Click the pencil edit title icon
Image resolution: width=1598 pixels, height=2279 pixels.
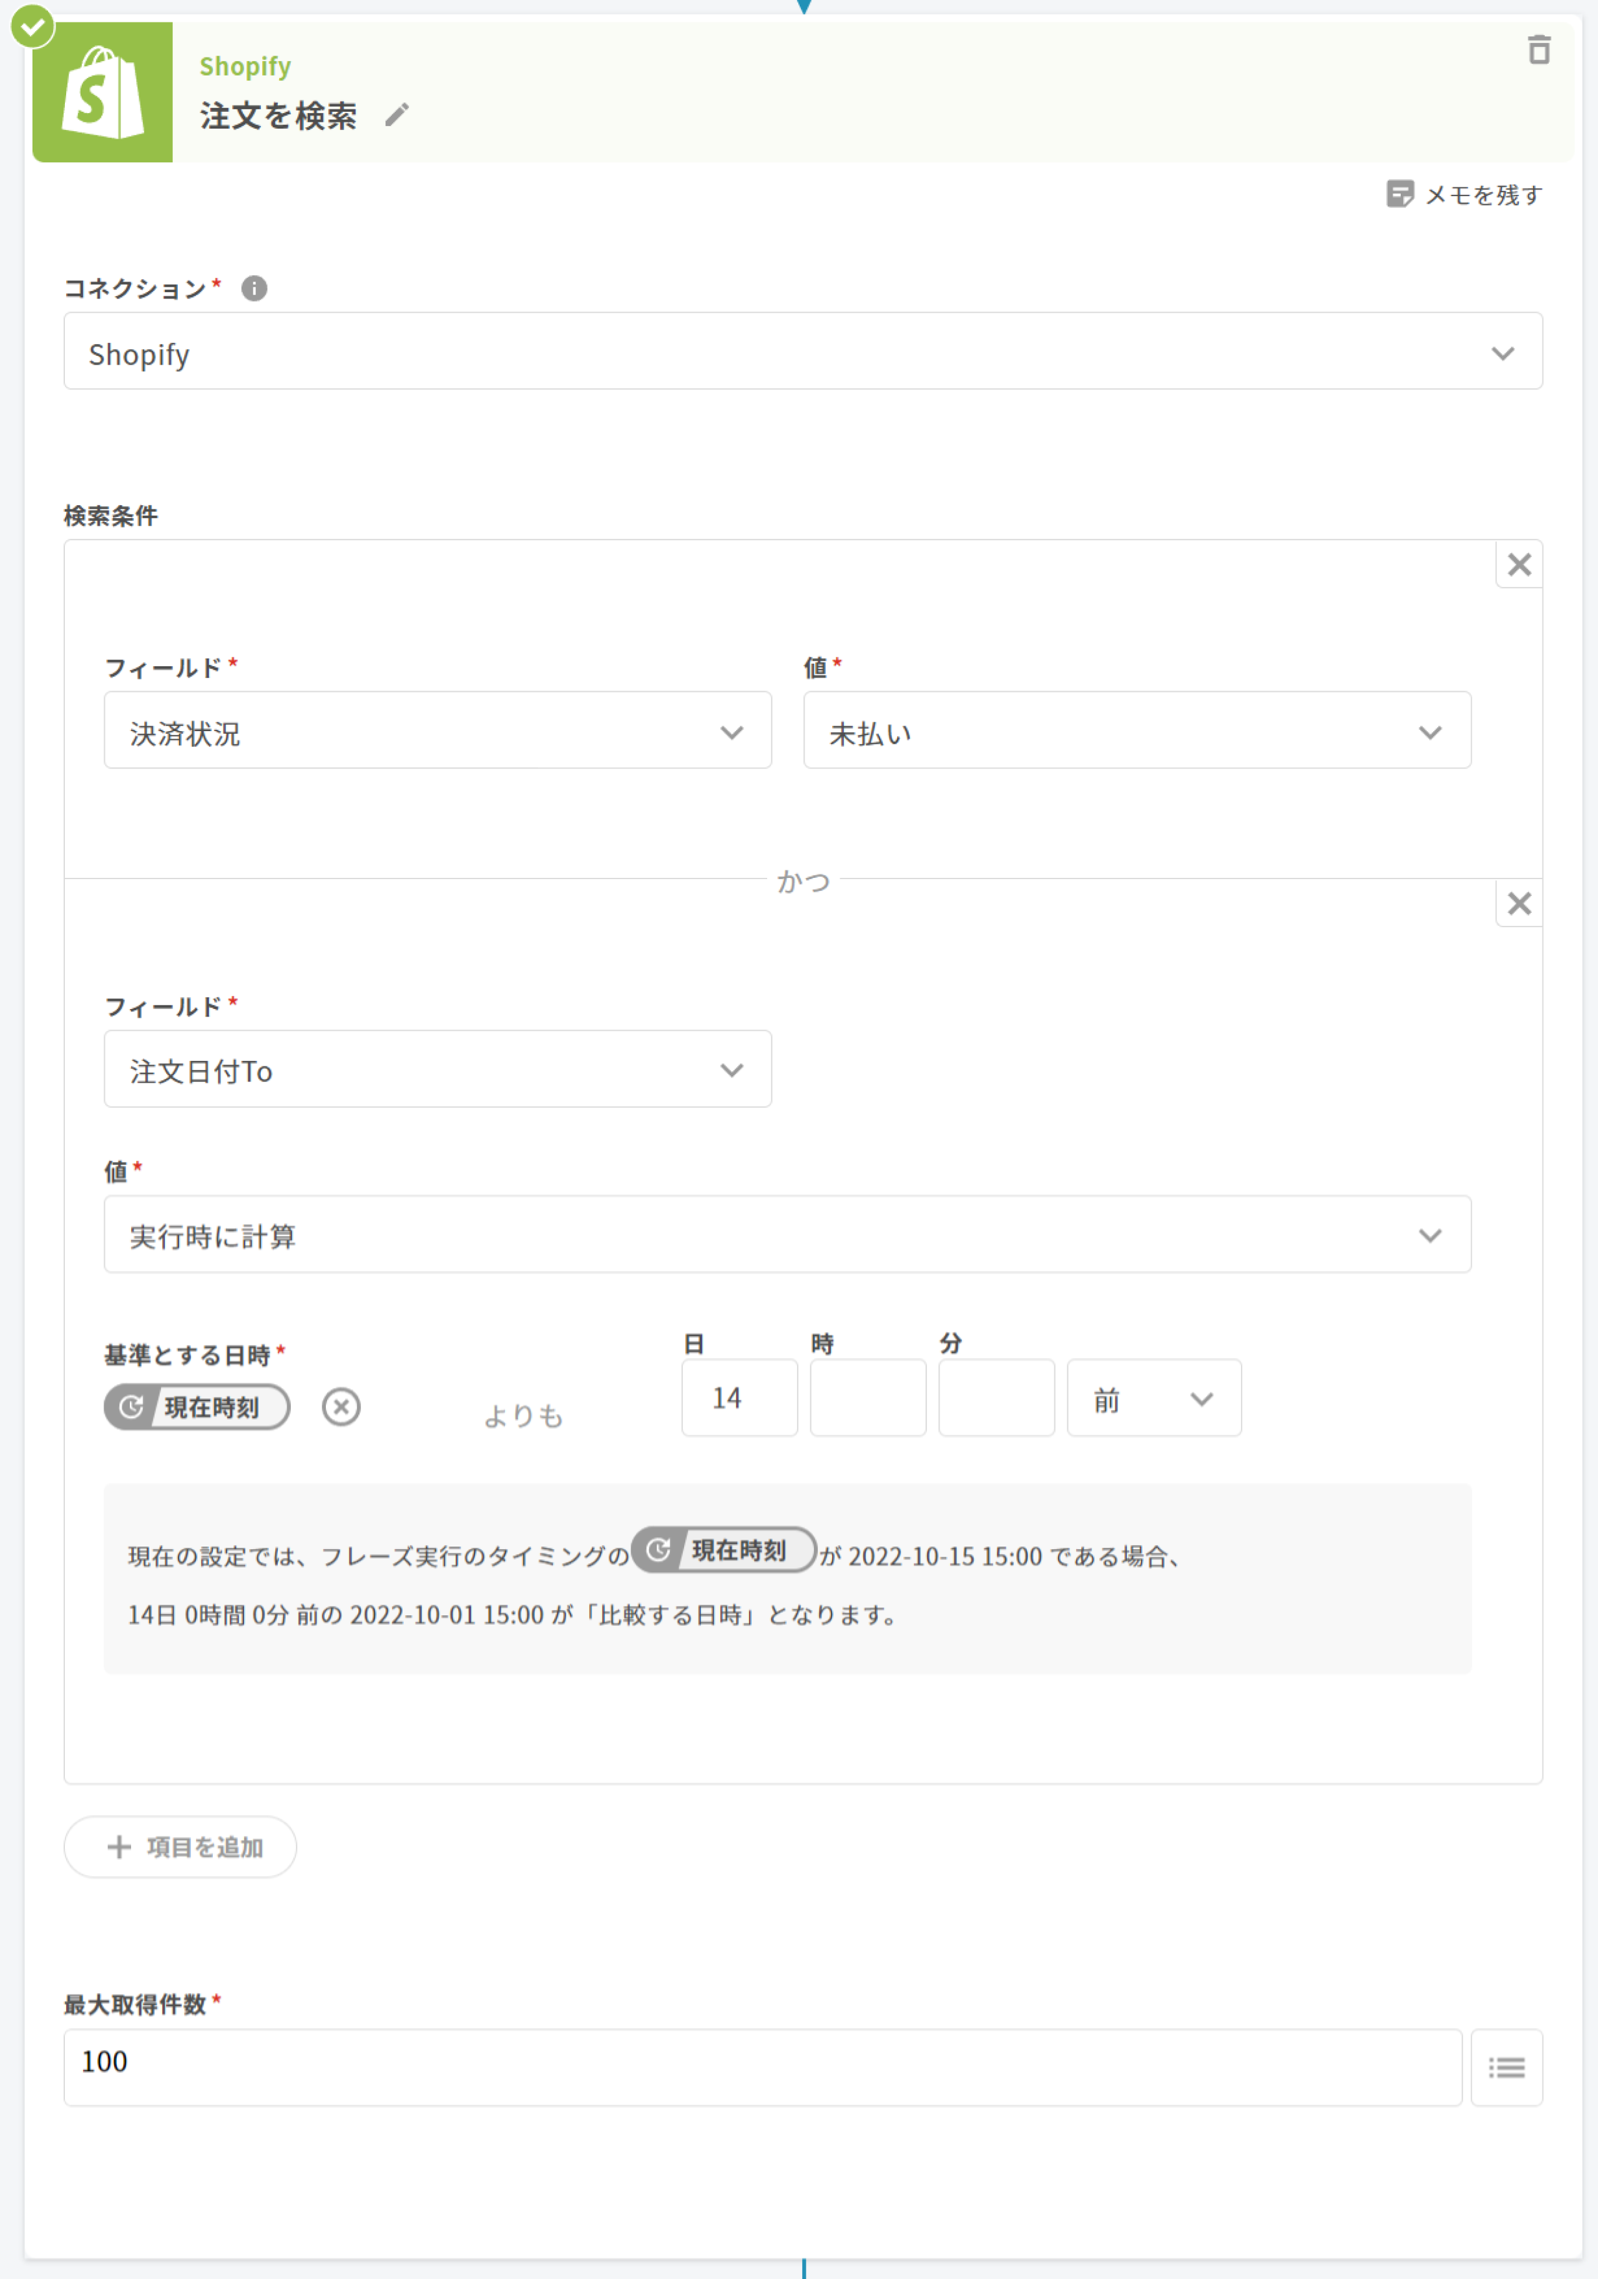[397, 115]
